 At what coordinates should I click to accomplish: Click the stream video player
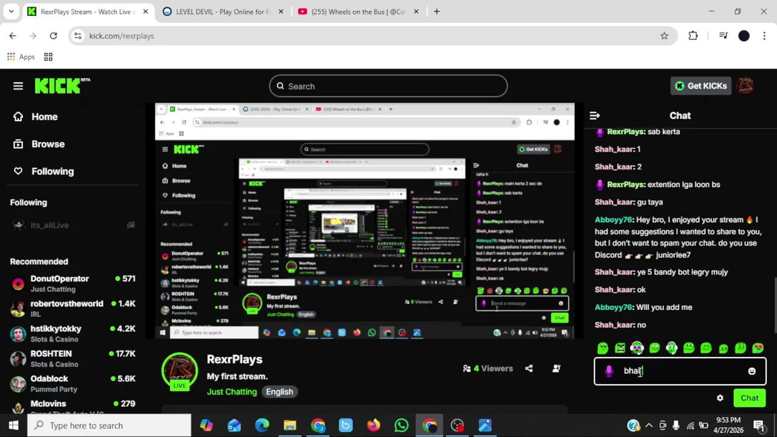coord(364,222)
